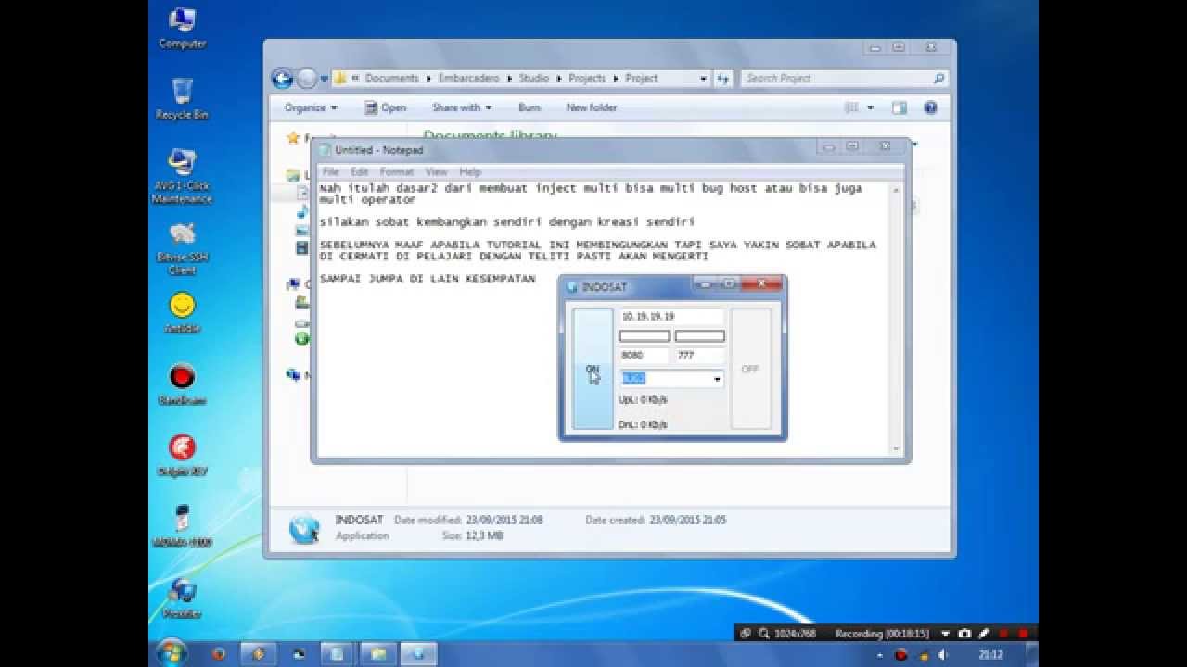Screen dimensions: 1187x667
Task: Open the INDOSAT bug combo box arrow
Action: pos(717,379)
